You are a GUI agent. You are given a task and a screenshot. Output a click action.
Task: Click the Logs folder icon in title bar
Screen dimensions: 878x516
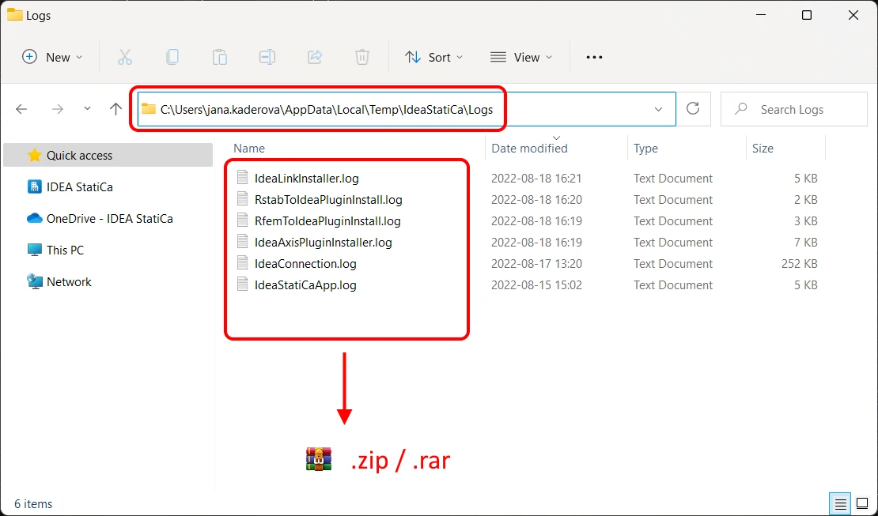click(14, 15)
